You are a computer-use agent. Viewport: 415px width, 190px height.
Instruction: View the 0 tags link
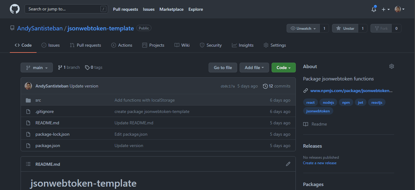94,68
